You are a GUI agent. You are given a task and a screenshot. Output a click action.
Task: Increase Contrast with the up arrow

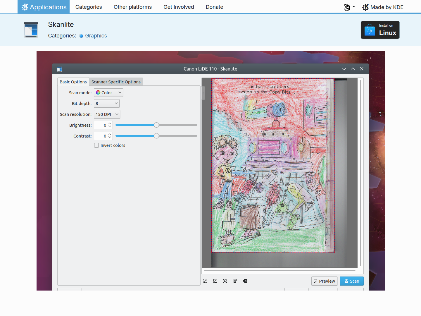click(x=110, y=134)
